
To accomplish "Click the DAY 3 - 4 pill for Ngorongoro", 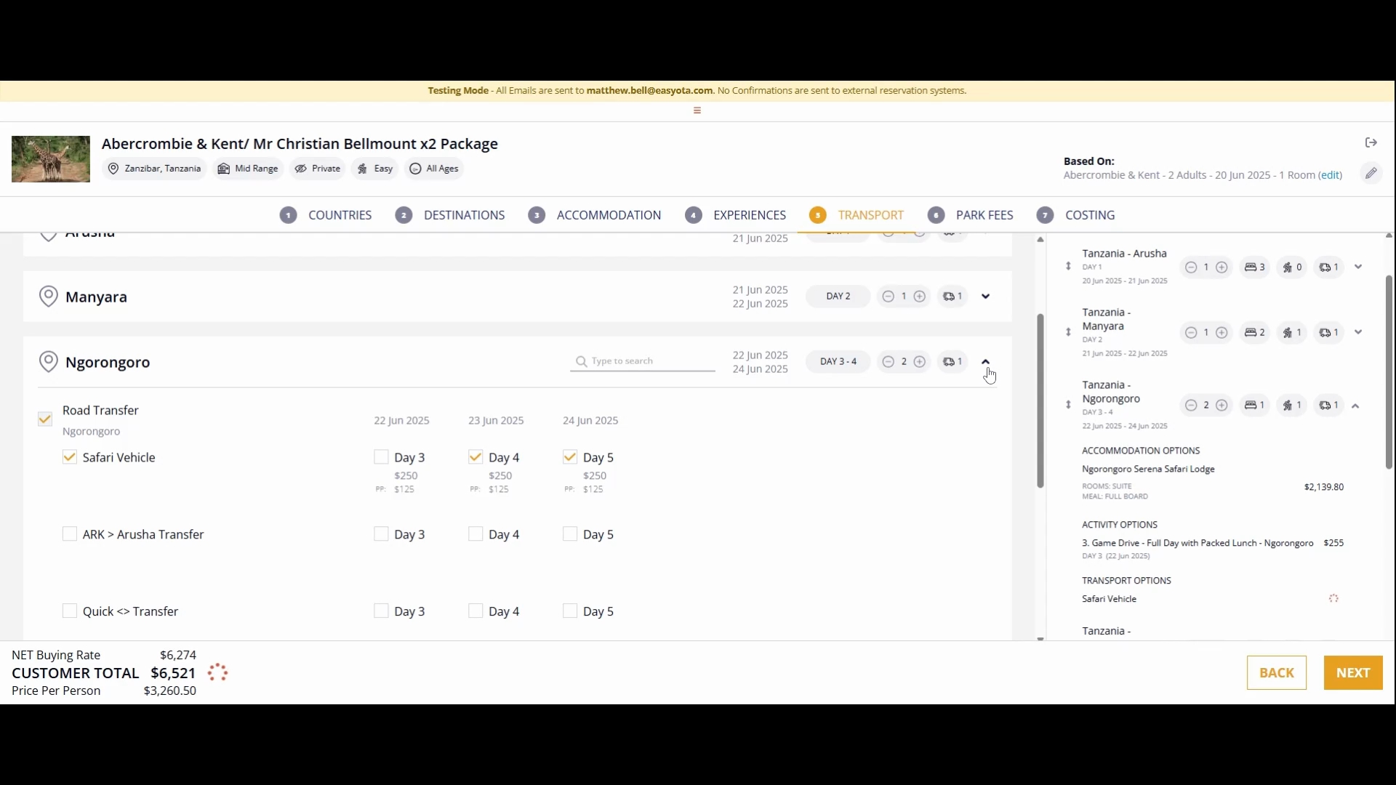I will click(x=838, y=362).
